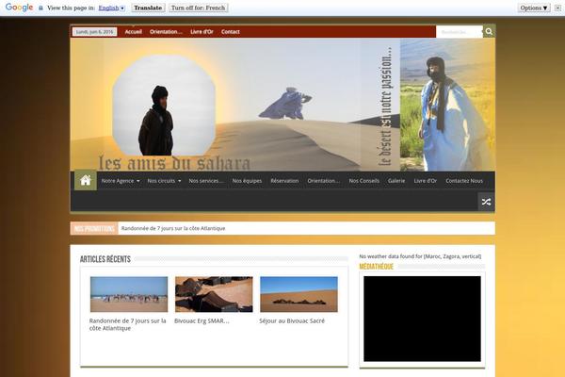
Task: Click Turn off for: French button
Action: tap(198, 8)
